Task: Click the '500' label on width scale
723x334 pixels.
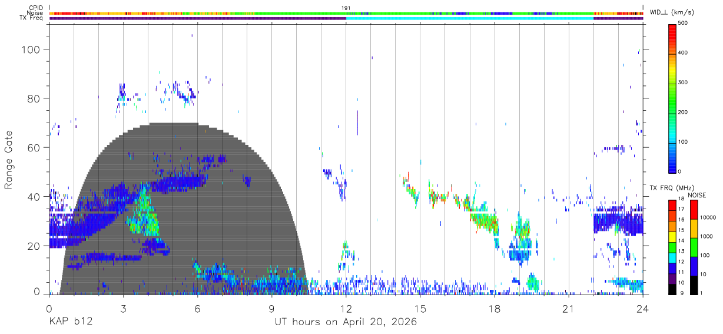Action: click(x=683, y=23)
